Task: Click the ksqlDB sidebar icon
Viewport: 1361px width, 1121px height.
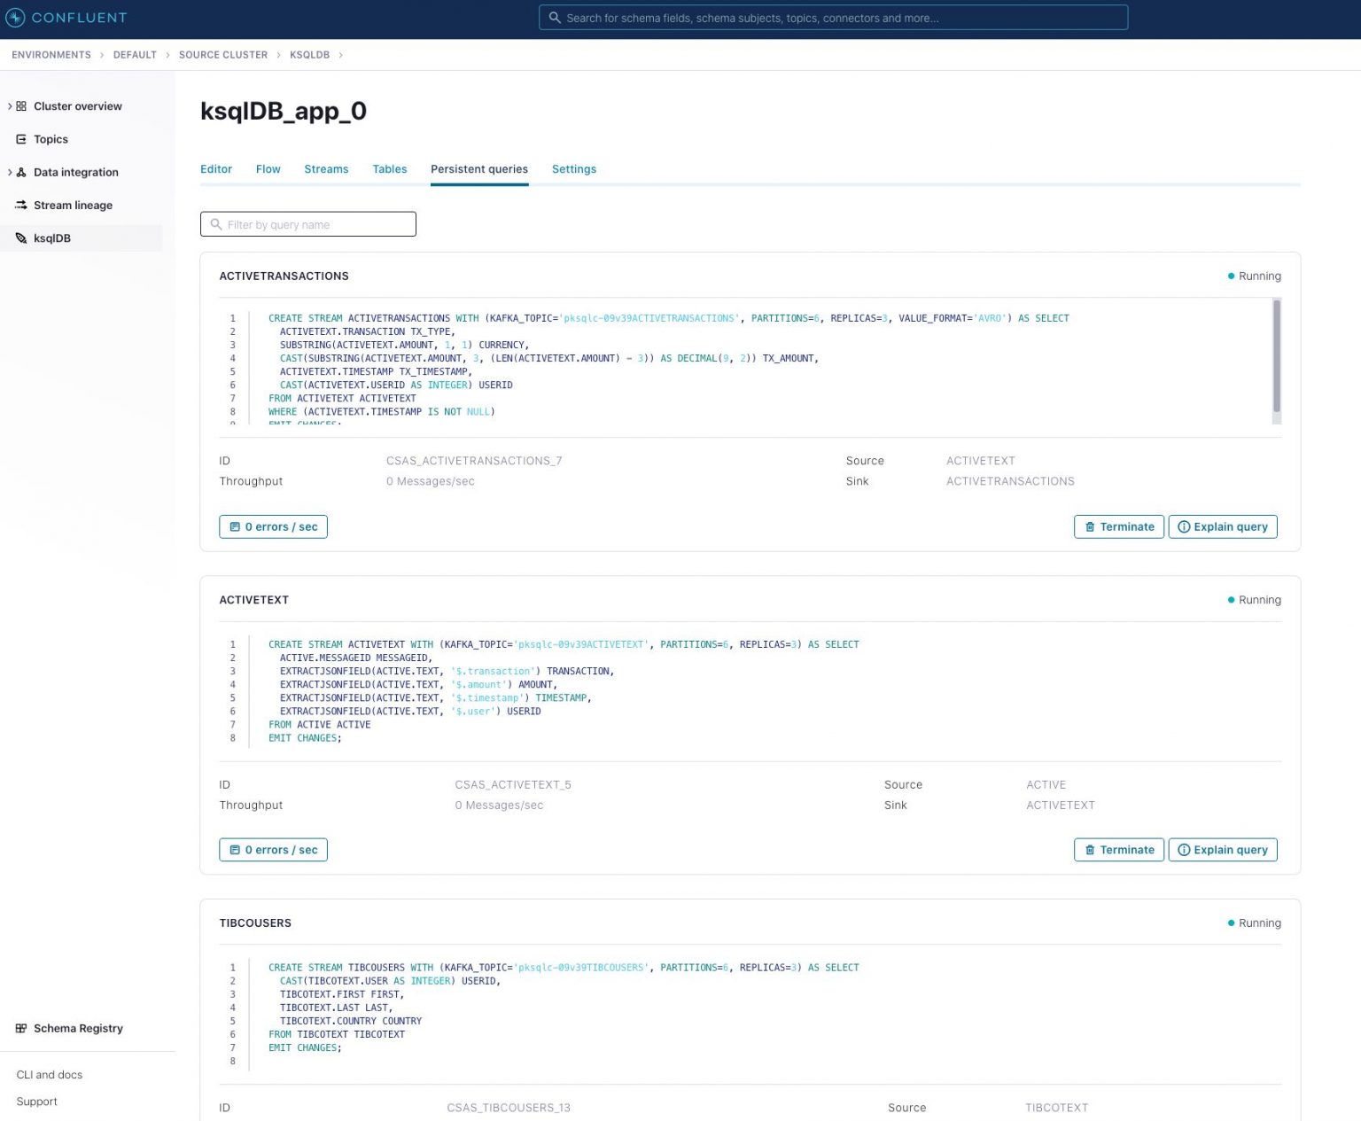Action: coord(20,237)
